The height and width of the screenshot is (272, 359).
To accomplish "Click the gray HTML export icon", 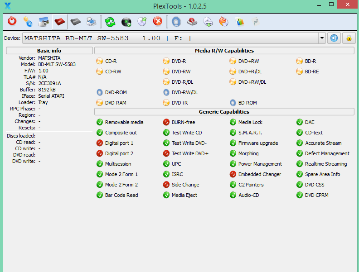I will point(76,22).
